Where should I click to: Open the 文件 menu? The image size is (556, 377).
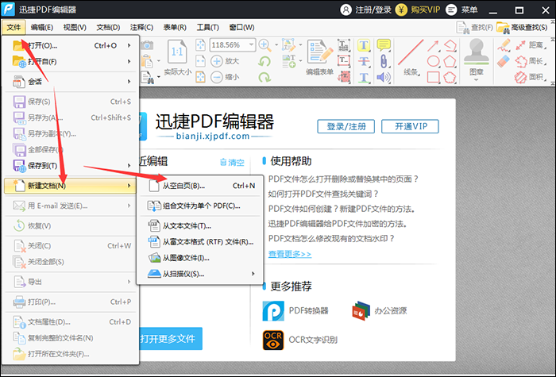pos(14,27)
